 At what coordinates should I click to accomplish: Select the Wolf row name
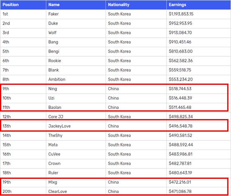pyautogui.click(x=52, y=33)
